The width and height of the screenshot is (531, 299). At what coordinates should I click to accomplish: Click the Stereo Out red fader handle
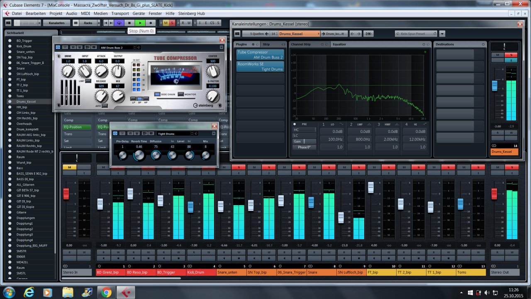tap(494, 194)
